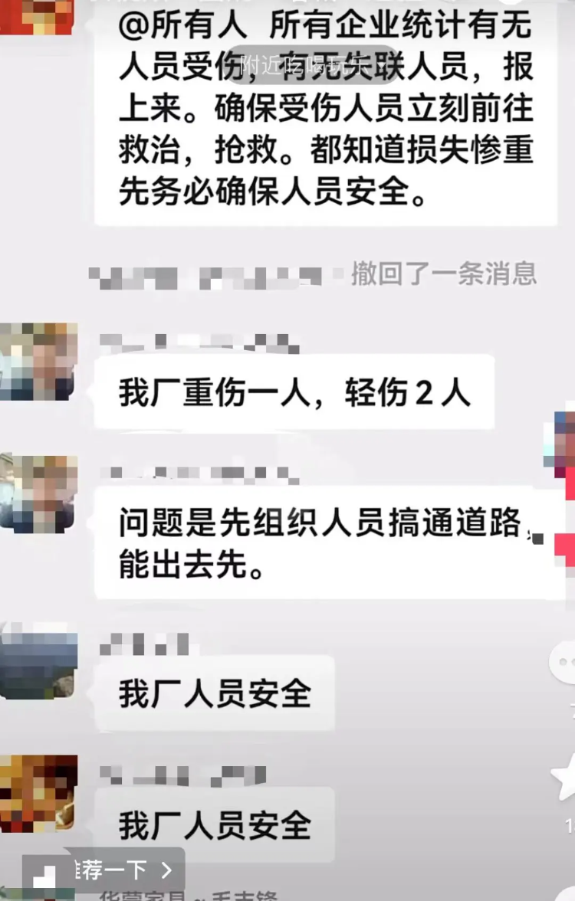Open avatar next to first 我厂人员安全 message
The image size is (575, 901).
click(x=38, y=660)
